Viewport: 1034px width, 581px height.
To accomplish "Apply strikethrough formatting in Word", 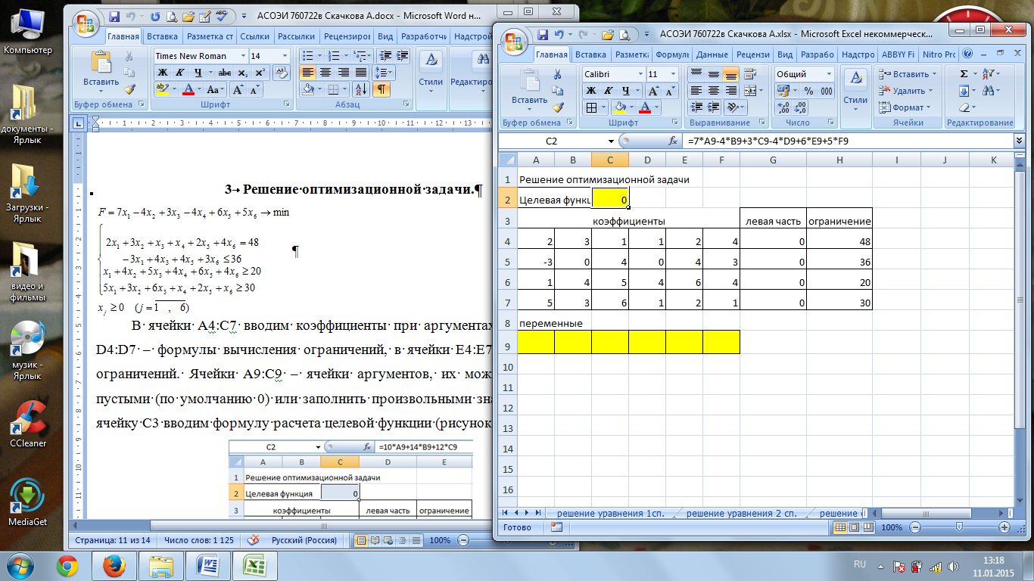I will click(x=224, y=73).
